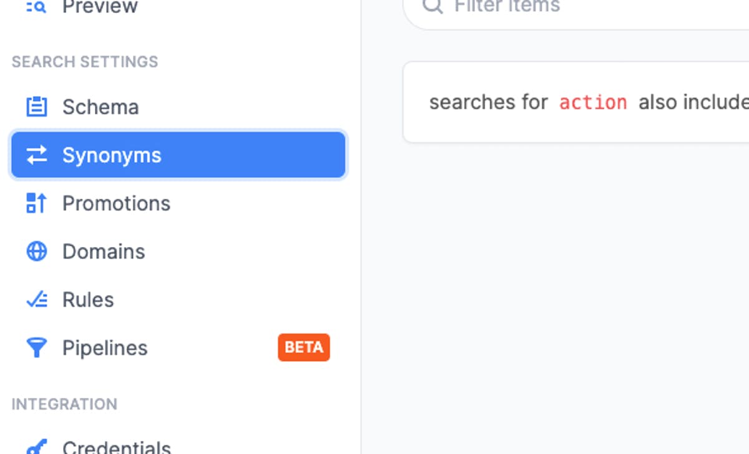Click the Preview icon in sidebar
Viewport: 749px width, 454px height.
coord(36,6)
